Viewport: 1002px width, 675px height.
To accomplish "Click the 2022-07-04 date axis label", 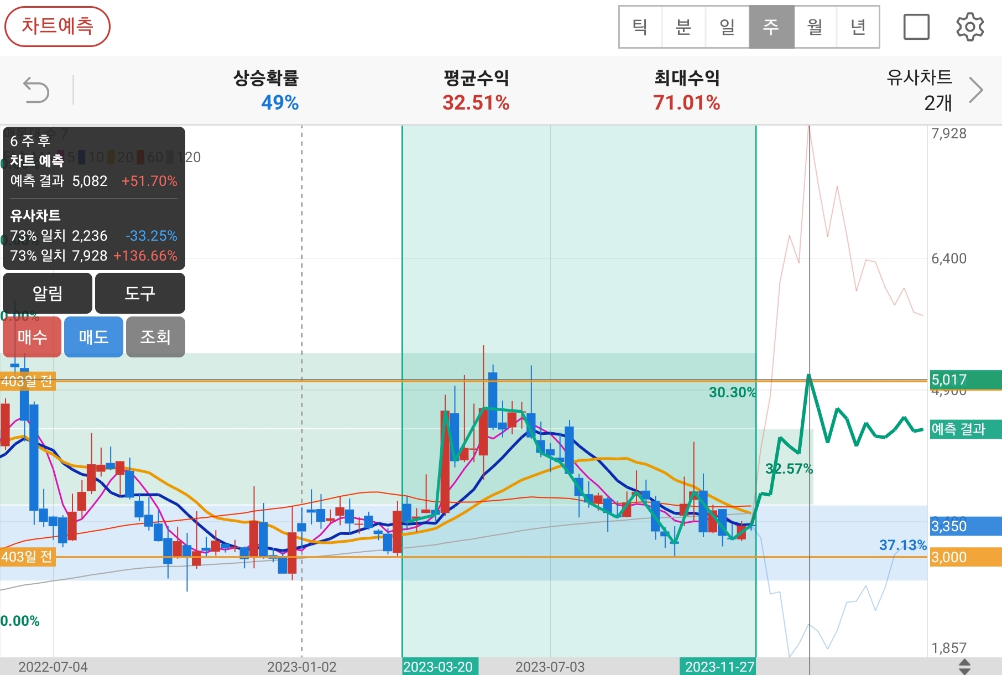I will pos(53,667).
